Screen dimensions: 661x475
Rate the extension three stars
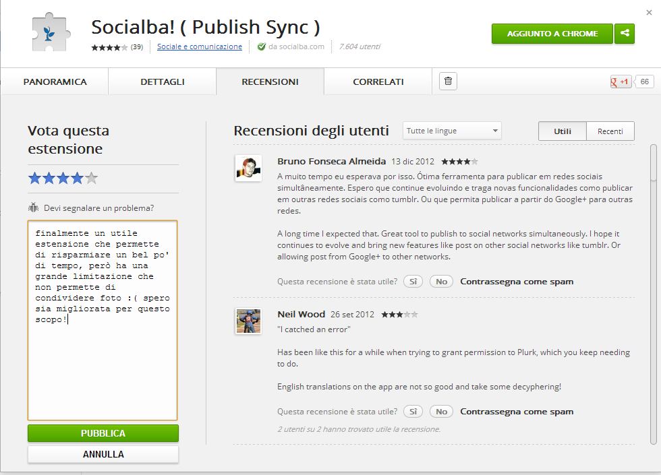coord(63,178)
